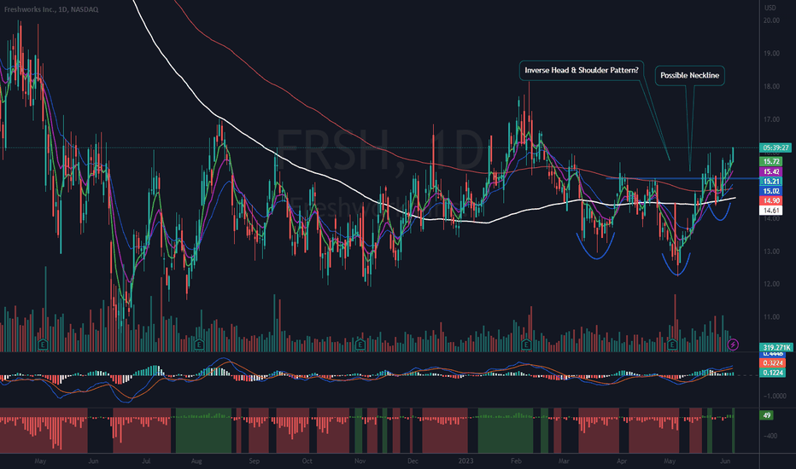Click the 319.271K volume label
Screen dimensions: 796x469
[776, 348]
